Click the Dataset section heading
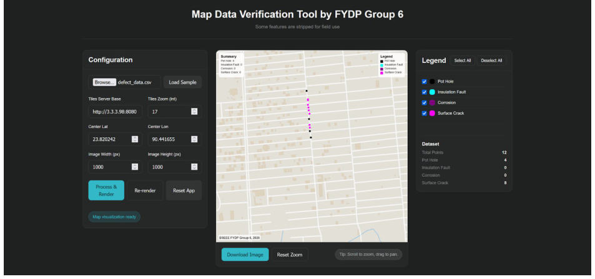Screen dimensions: 595x279 click(x=431, y=144)
